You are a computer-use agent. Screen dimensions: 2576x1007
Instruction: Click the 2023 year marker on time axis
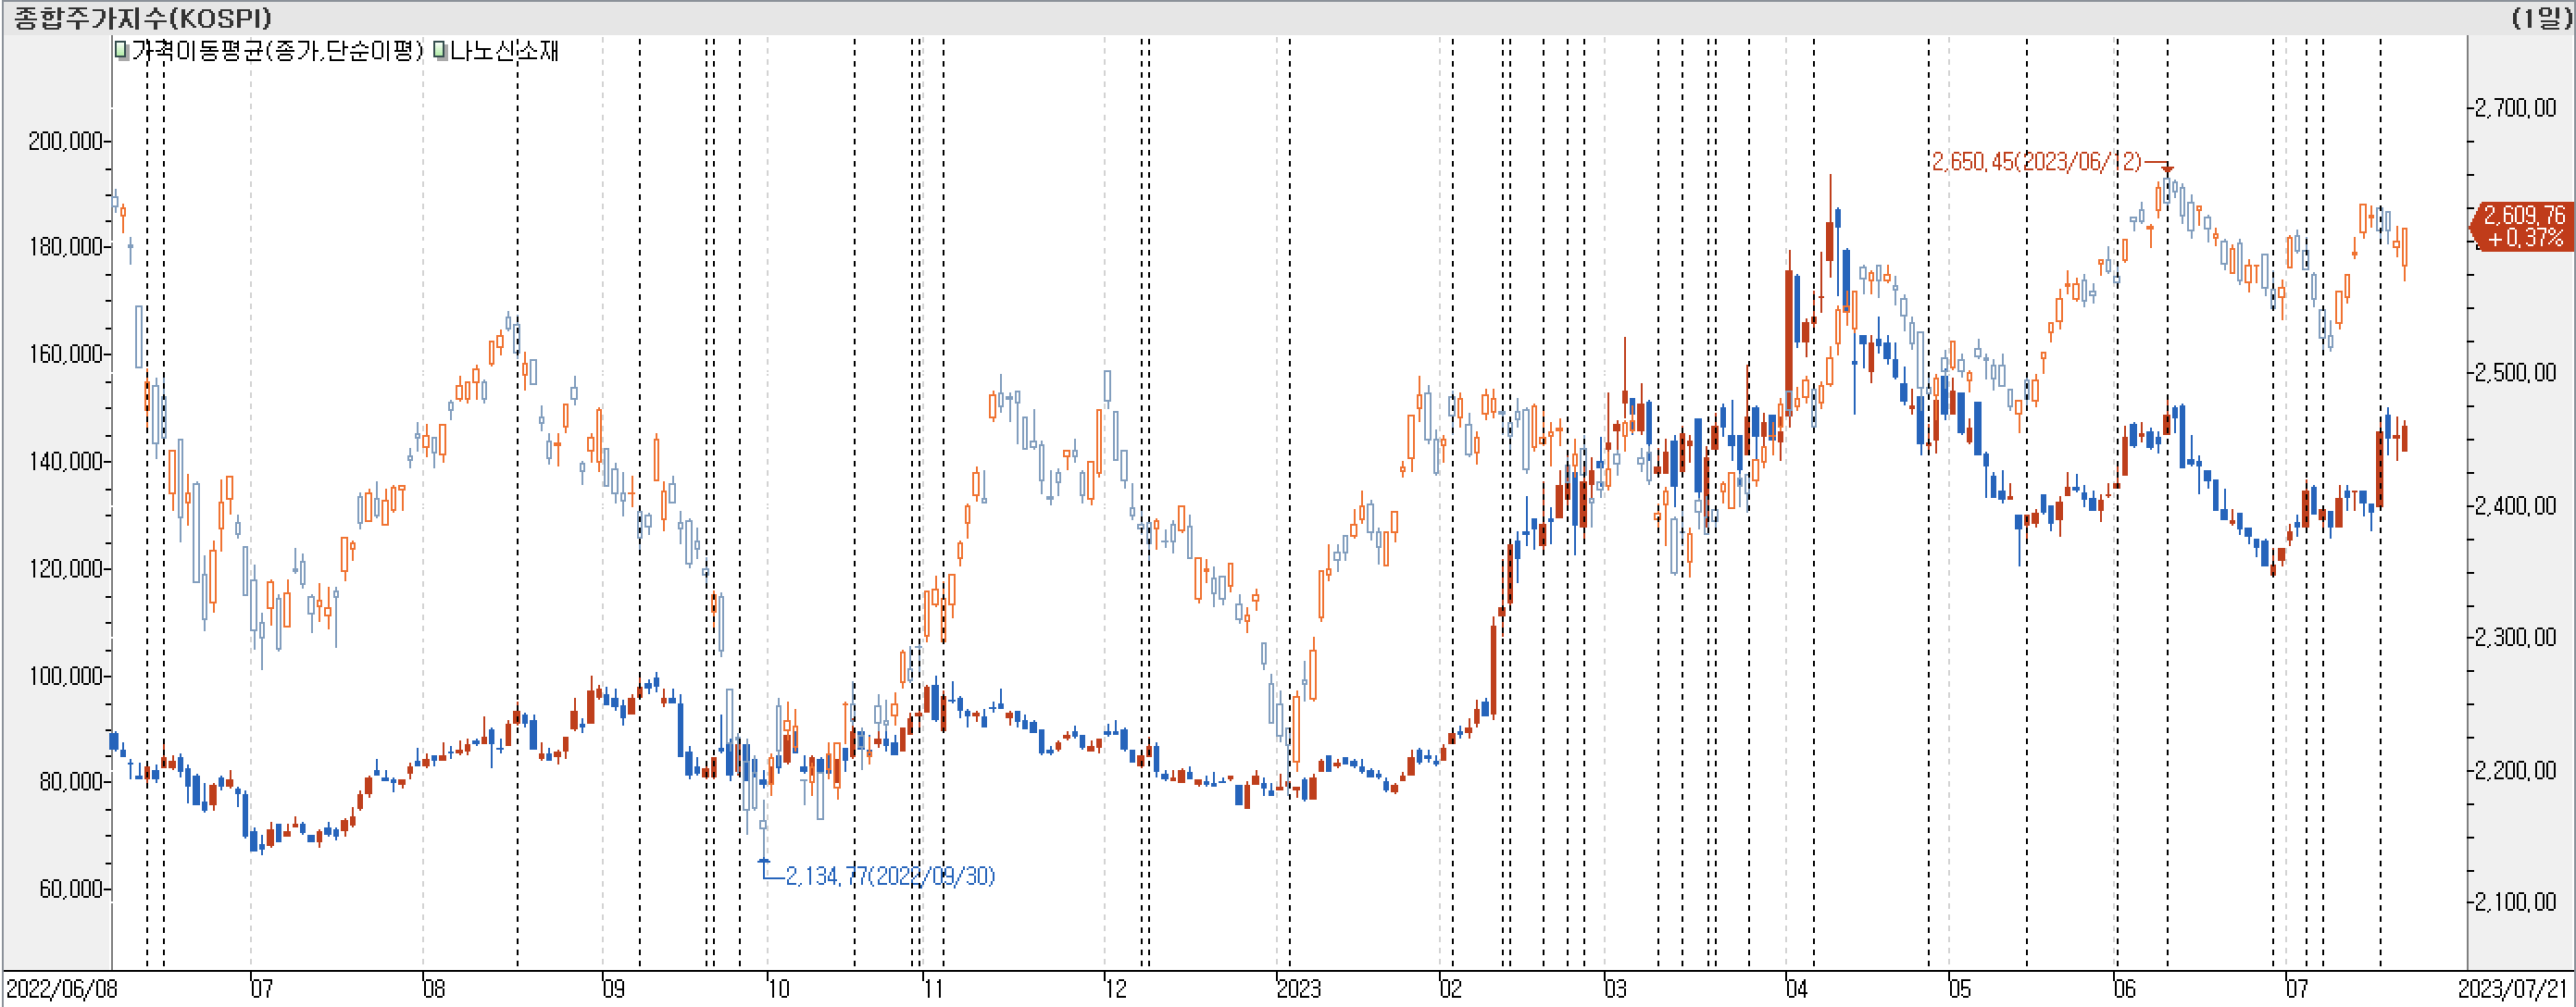click(1298, 989)
